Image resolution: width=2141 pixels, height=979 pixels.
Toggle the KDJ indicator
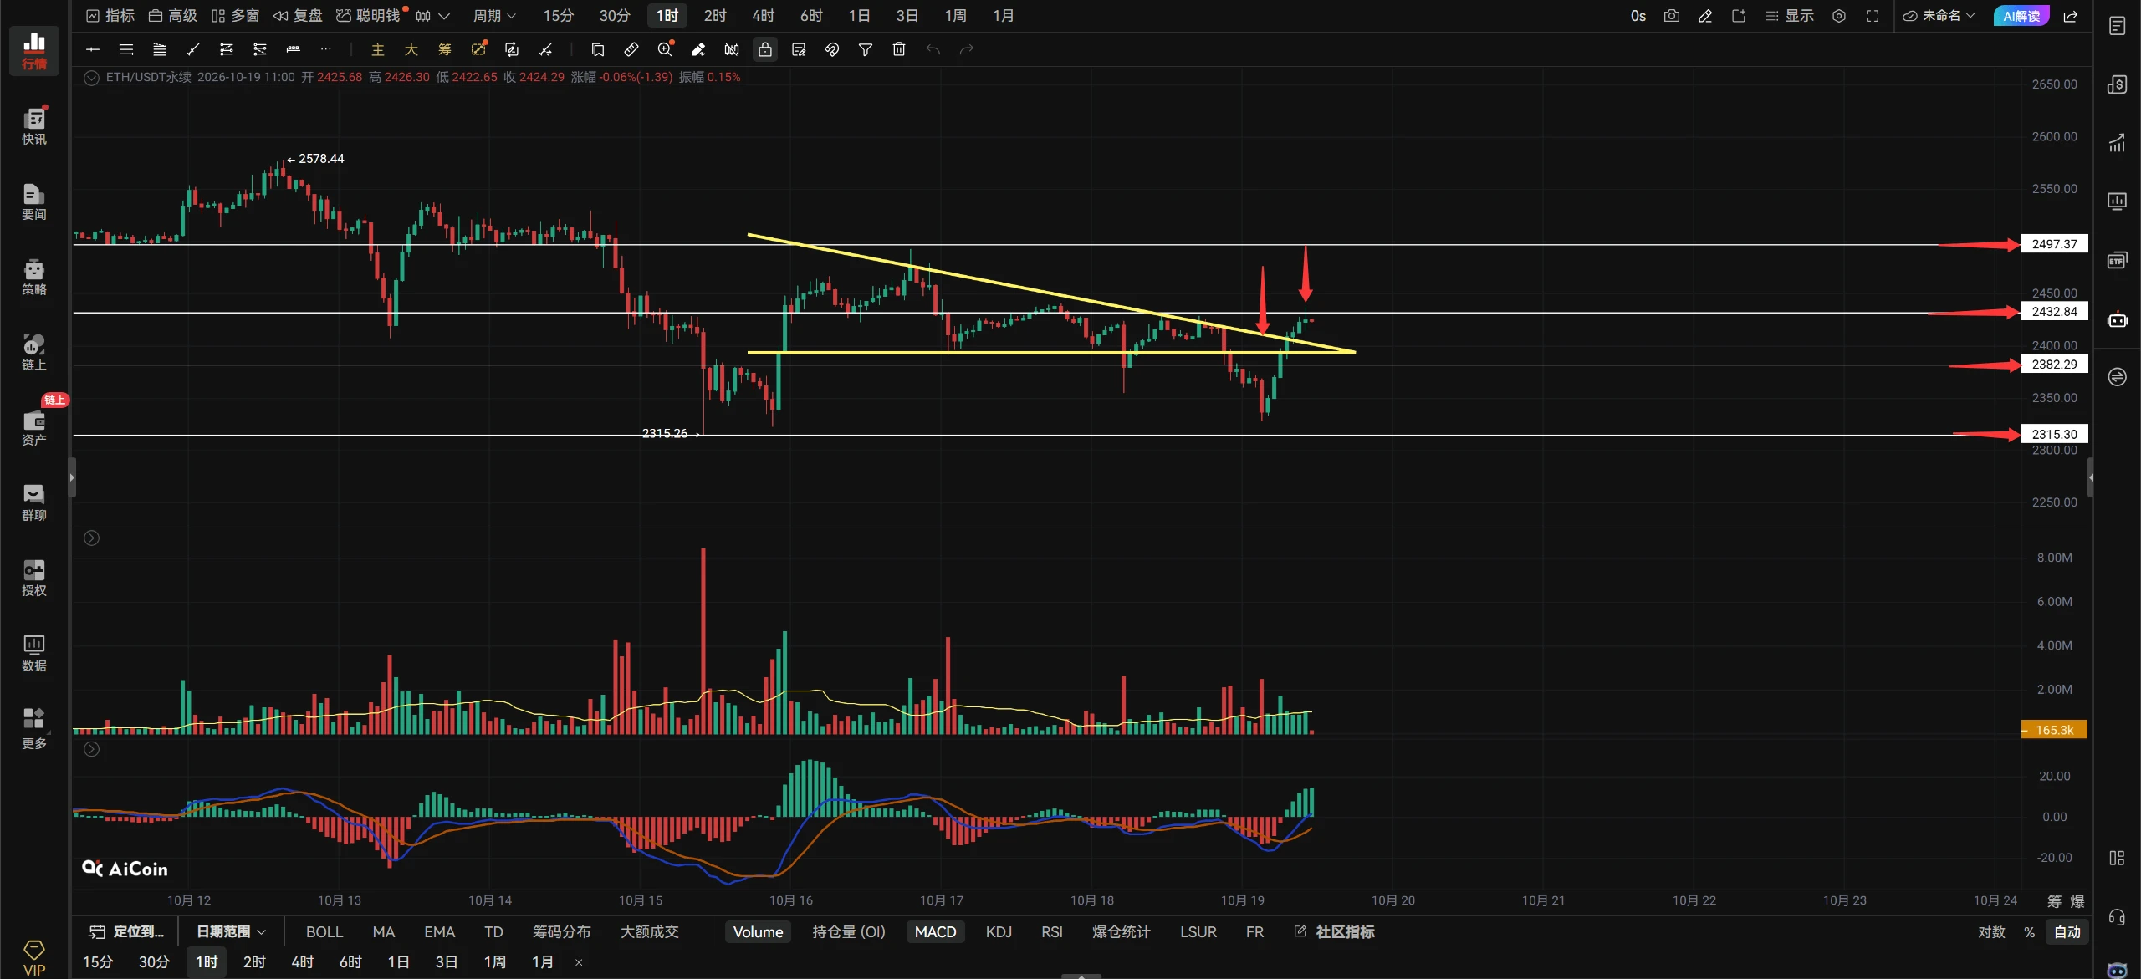click(x=999, y=931)
